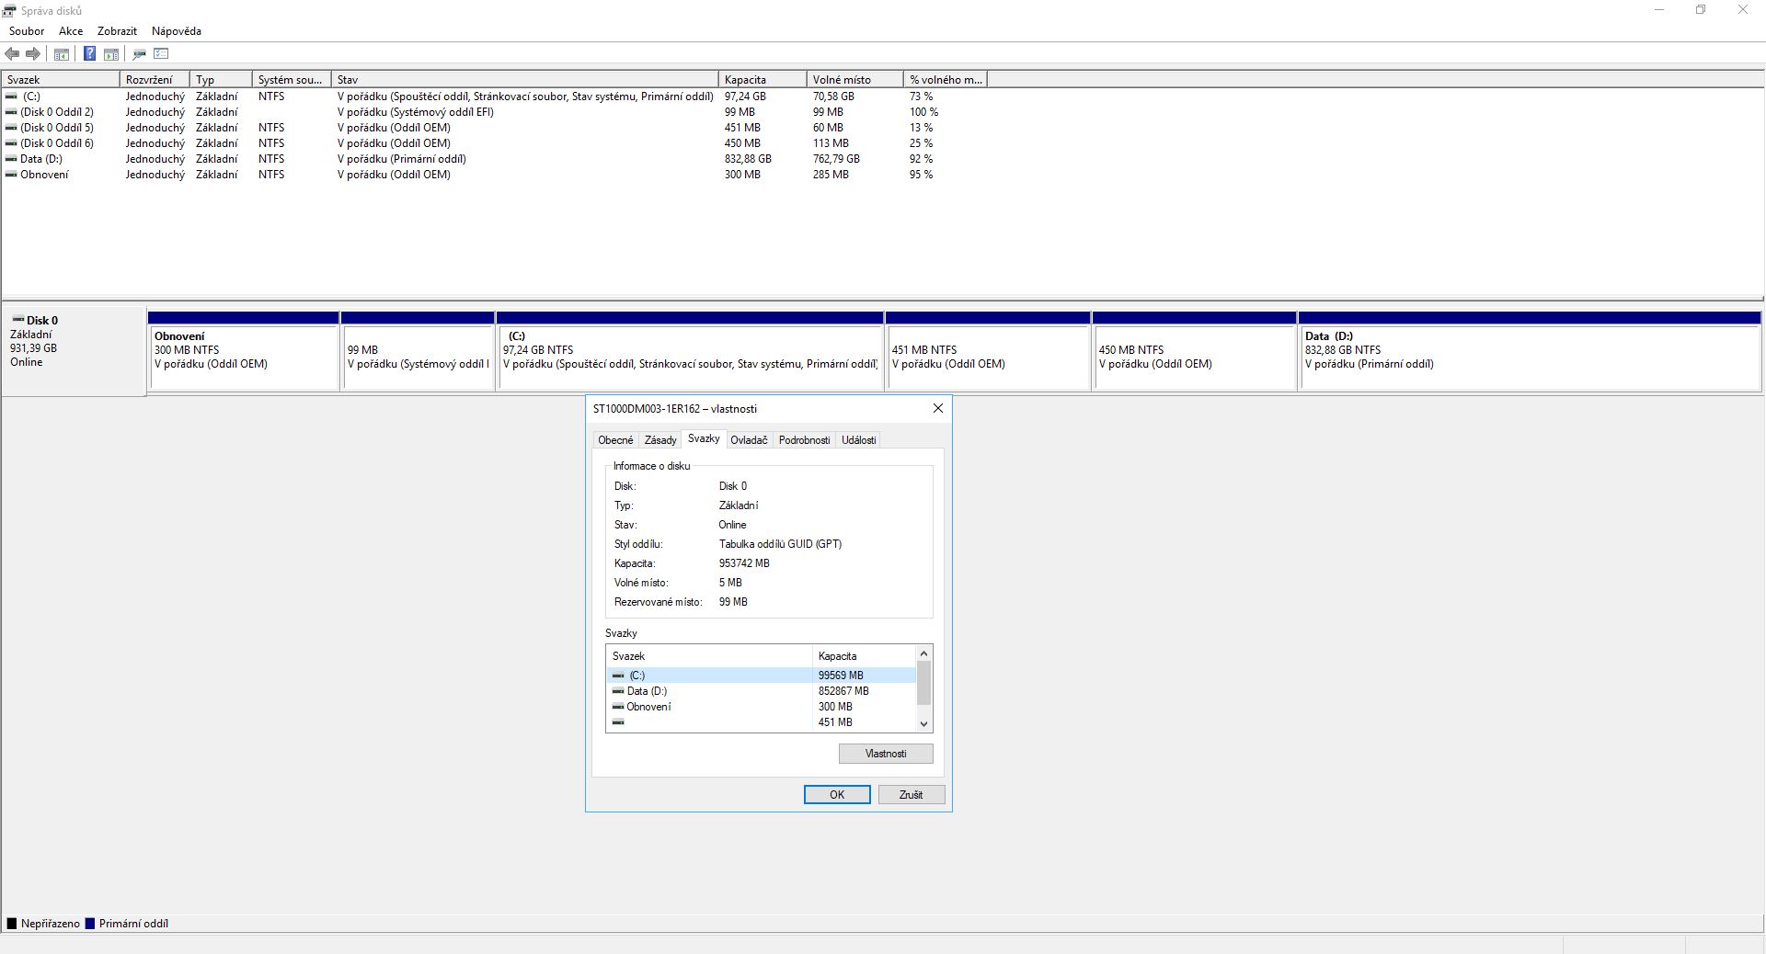
Task: Close the ST1000DM003 properties dialog
Action: (937, 409)
